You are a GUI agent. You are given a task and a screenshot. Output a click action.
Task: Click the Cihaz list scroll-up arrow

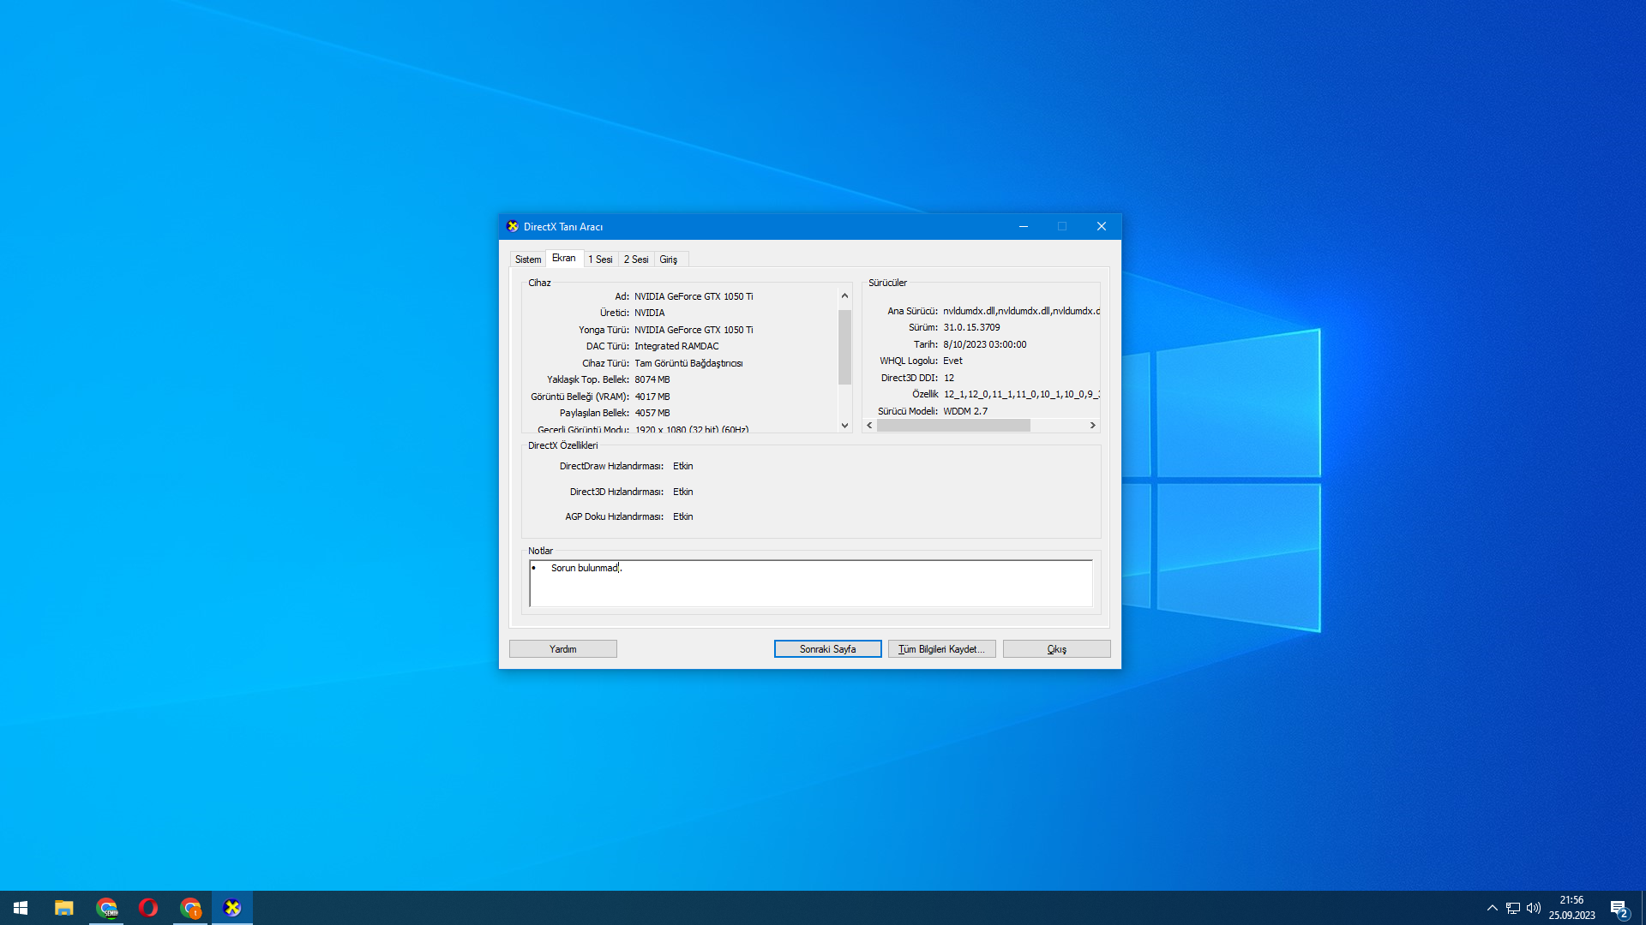coord(844,295)
